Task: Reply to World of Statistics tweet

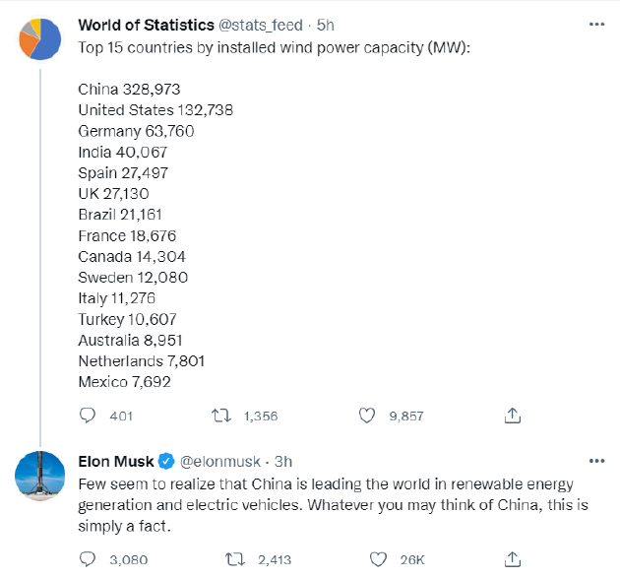Action: (x=88, y=416)
